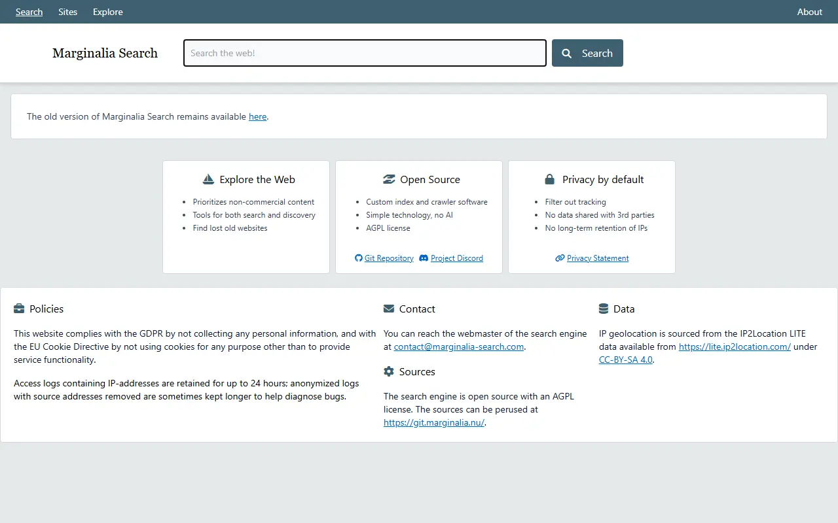Click 'AGPL license' bullet
Image resolution: width=838 pixels, height=523 pixels.
(x=388, y=228)
